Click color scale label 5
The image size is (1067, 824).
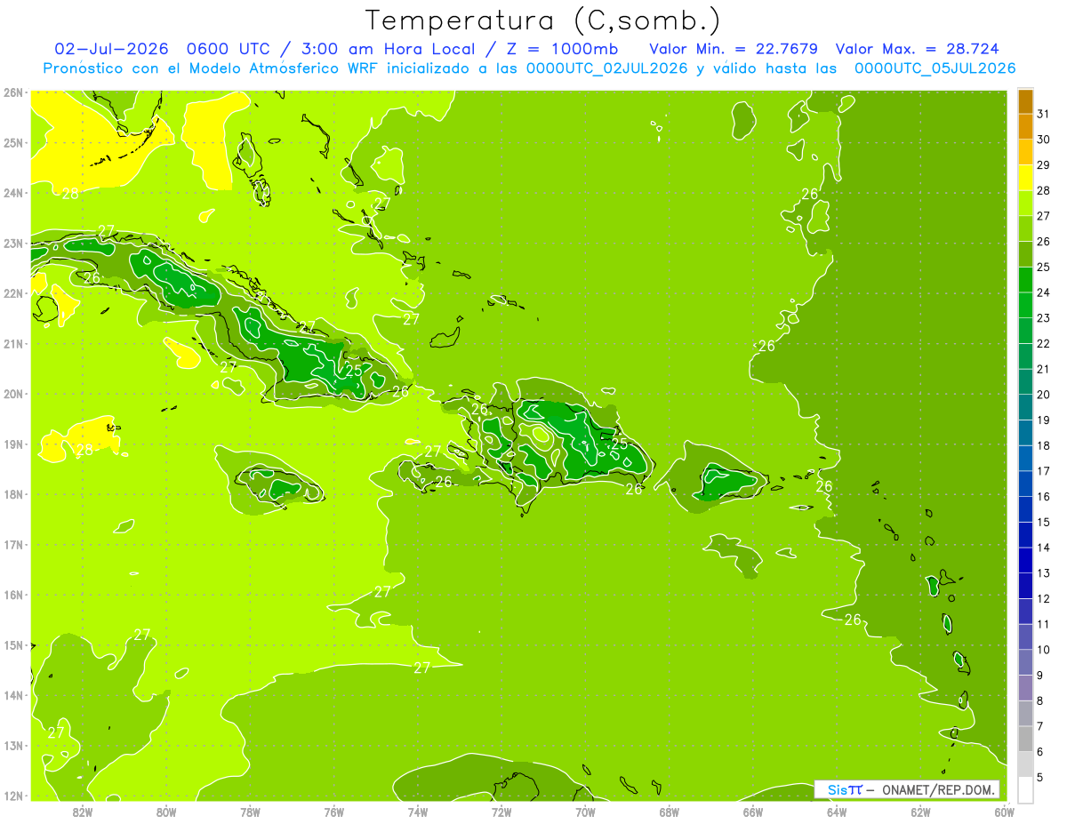(1040, 777)
